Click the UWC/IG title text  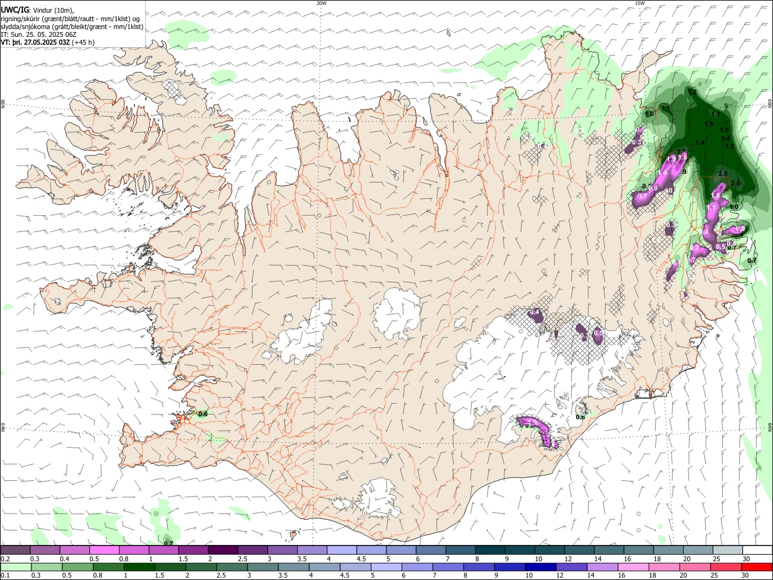[14, 10]
